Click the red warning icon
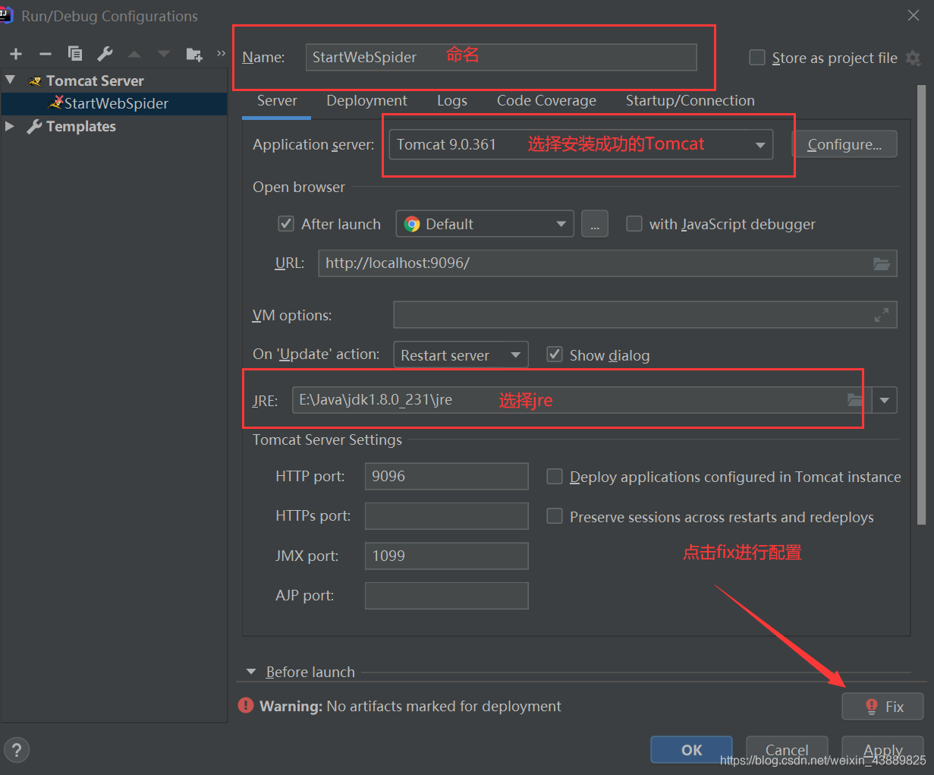 click(x=246, y=705)
